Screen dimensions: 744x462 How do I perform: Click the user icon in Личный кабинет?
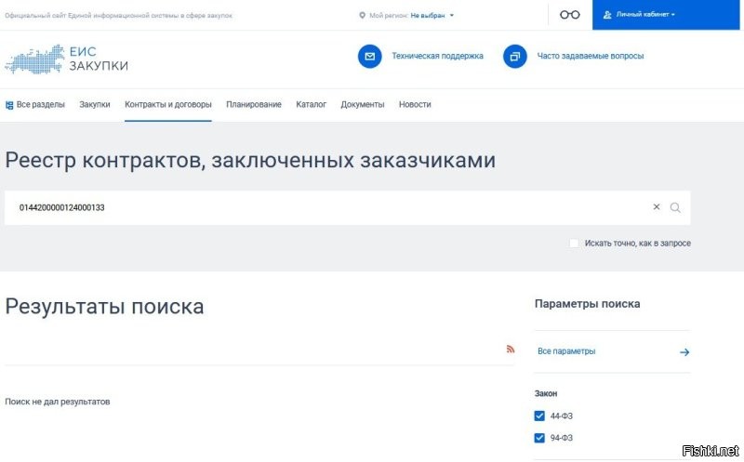pyautogui.click(x=607, y=15)
